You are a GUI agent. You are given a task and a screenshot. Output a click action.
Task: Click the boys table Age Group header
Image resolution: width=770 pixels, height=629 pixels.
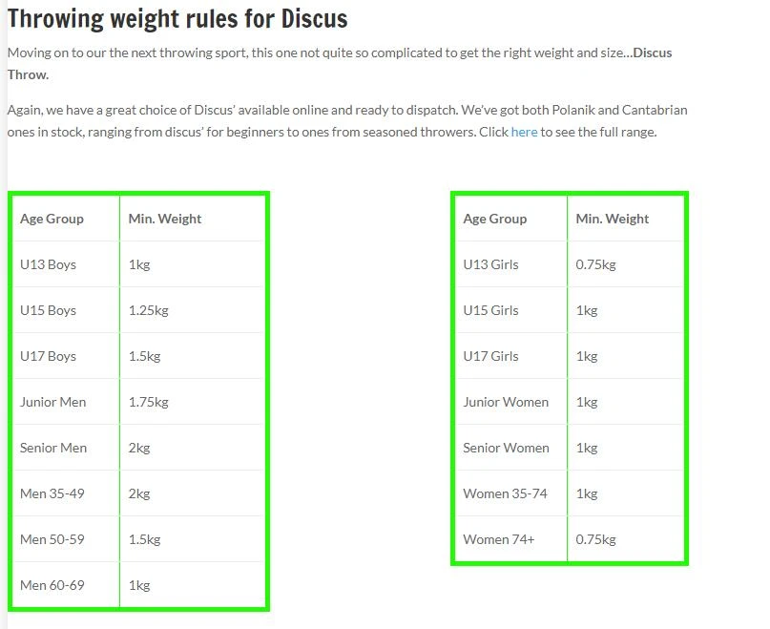click(52, 219)
